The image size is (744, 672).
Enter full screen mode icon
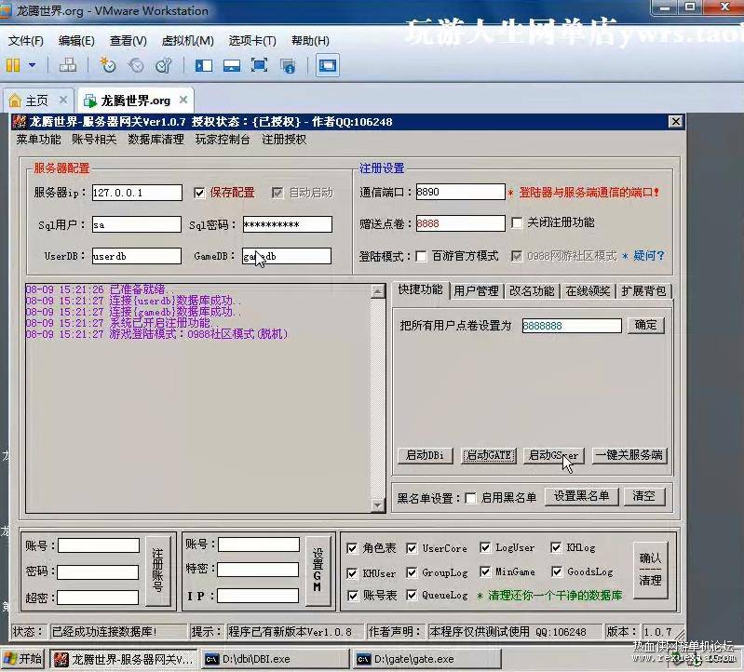point(259,65)
